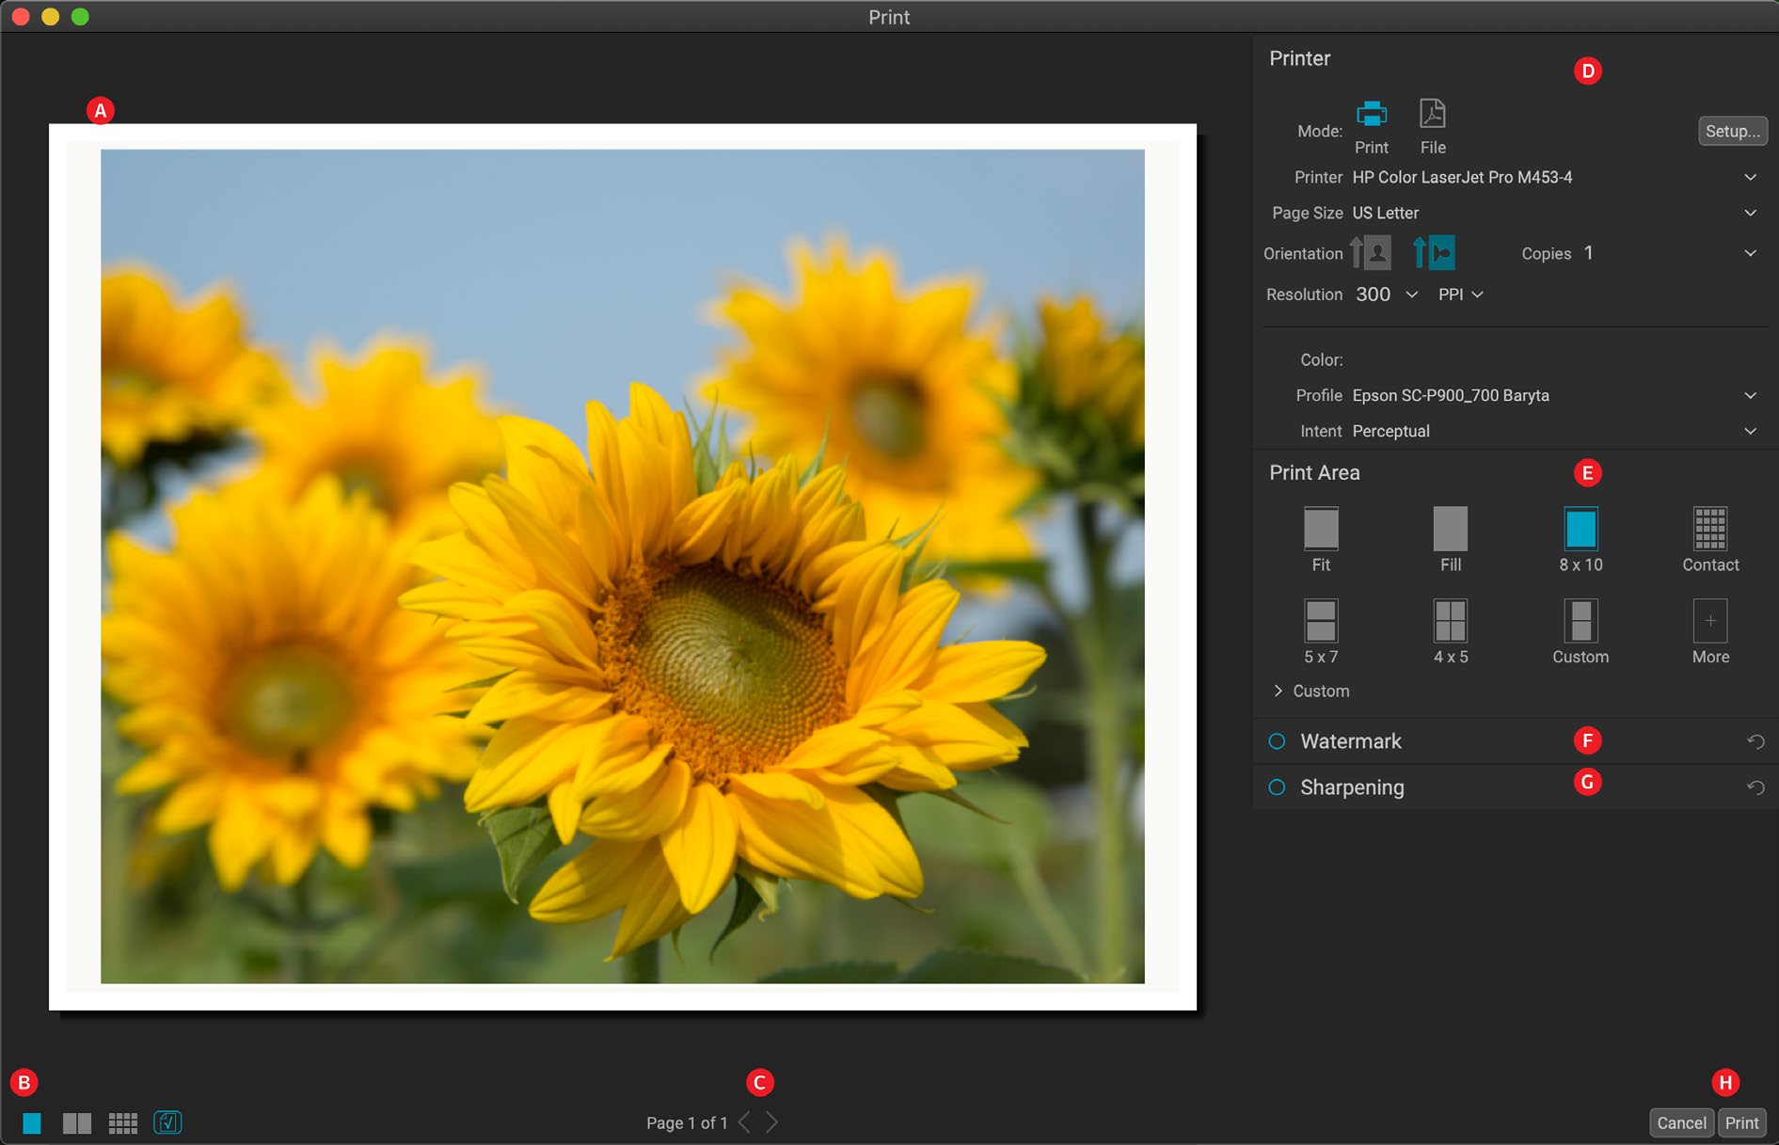The image size is (1779, 1145).
Task: Open the Copies dropdown
Action: coord(1750,253)
